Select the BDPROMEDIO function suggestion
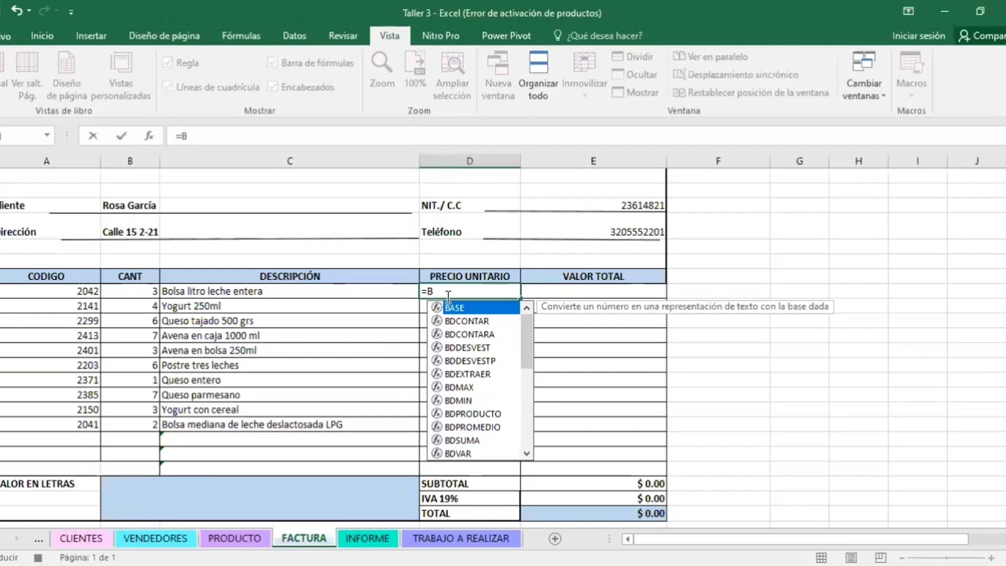 pyautogui.click(x=472, y=427)
